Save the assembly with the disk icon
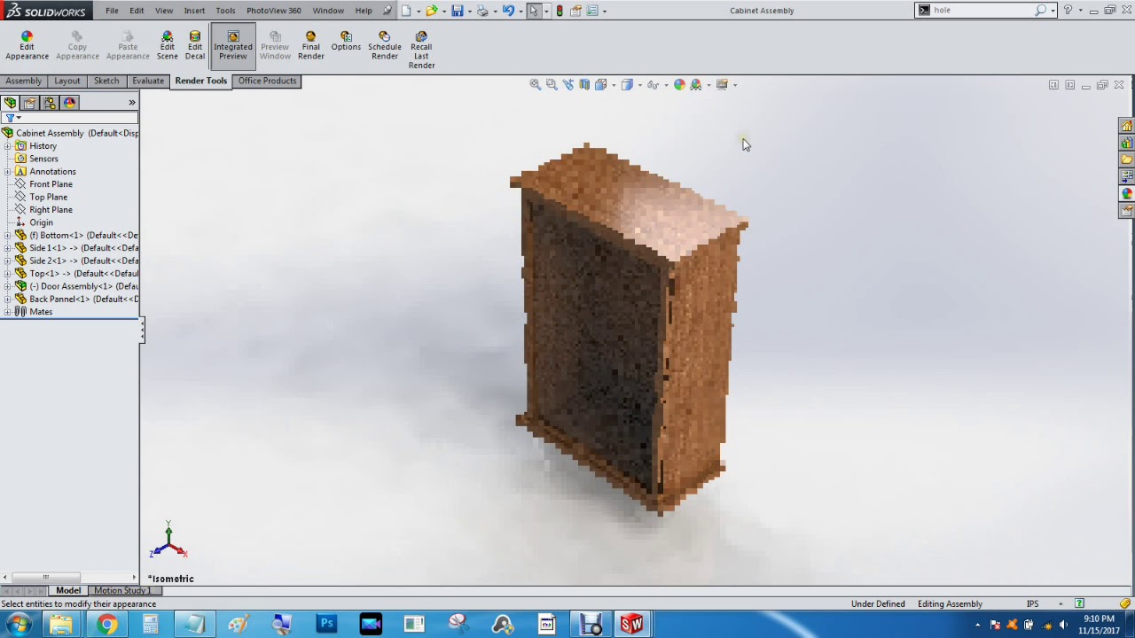The width and height of the screenshot is (1135, 638). click(x=457, y=11)
